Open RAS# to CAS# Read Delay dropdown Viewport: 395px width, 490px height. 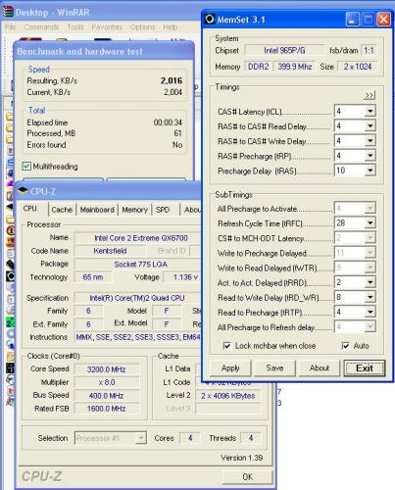370,125
